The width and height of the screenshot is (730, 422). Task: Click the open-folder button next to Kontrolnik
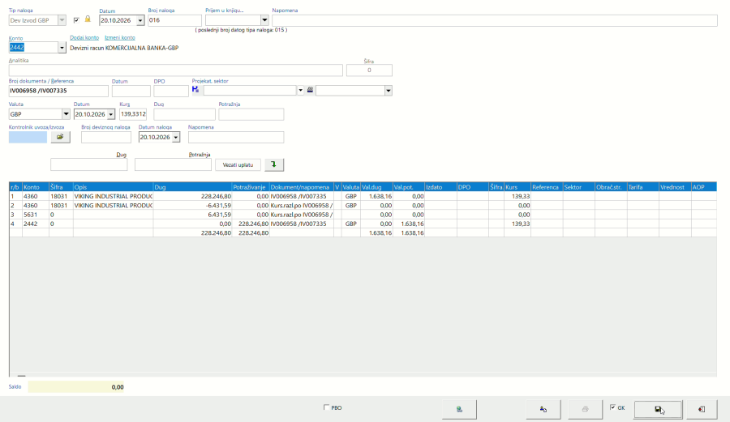point(60,137)
